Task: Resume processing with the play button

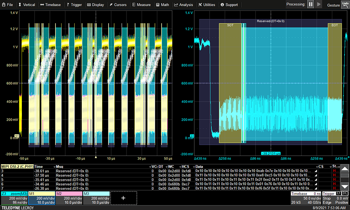Action: tap(319, 4)
